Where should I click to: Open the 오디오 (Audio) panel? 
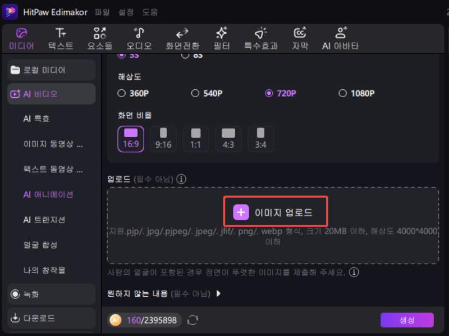(x=140, y=38)
